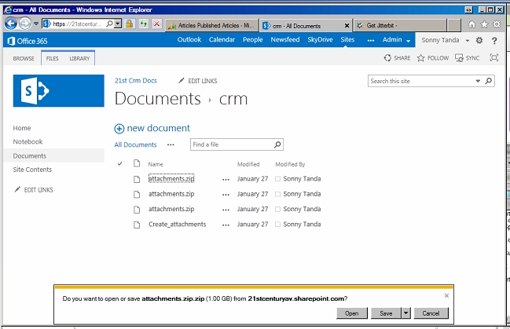Sort by the Modified By column header
This screenshot has width=510, height=329.
290,164
